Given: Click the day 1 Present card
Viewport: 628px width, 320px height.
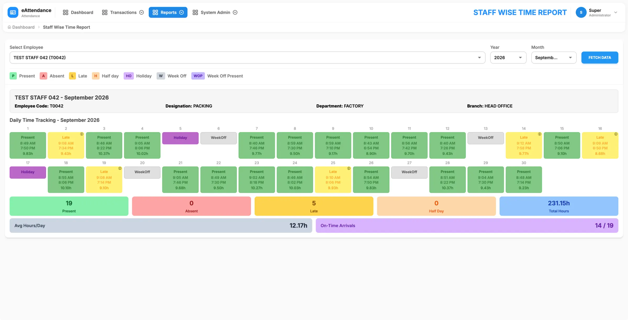Looking at the screenshot, I should pos(28,145).
